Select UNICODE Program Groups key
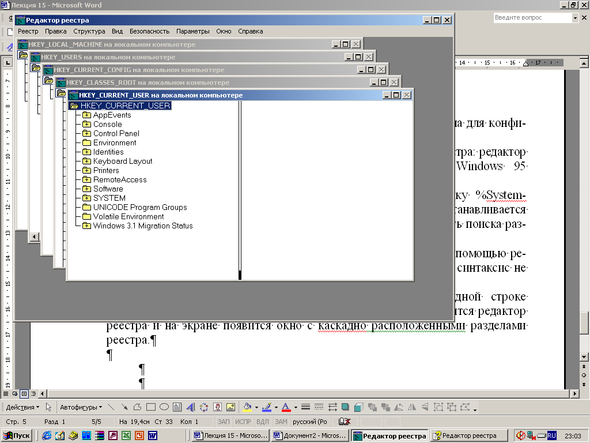Viewport: 590px width, 443px height. click(x=140, y=207)
